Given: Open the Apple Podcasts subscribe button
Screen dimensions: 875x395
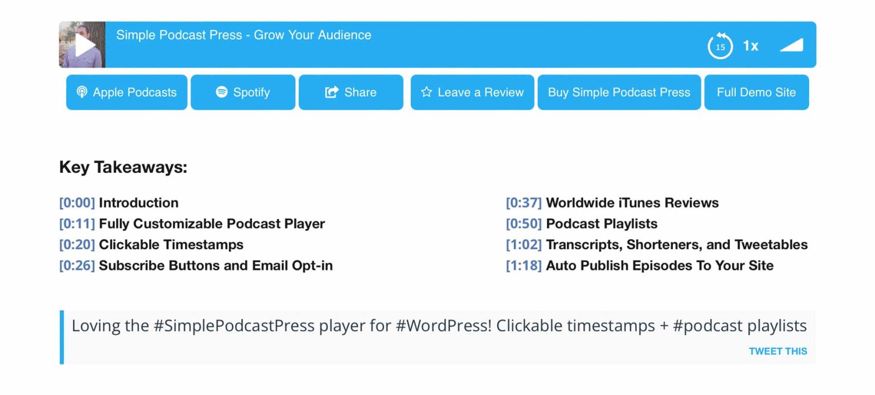Looking at the screenshot, I should 126,92.
